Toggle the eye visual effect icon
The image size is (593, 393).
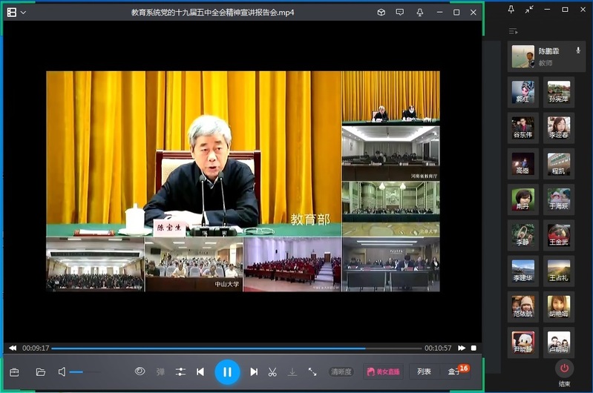[140, 371]
